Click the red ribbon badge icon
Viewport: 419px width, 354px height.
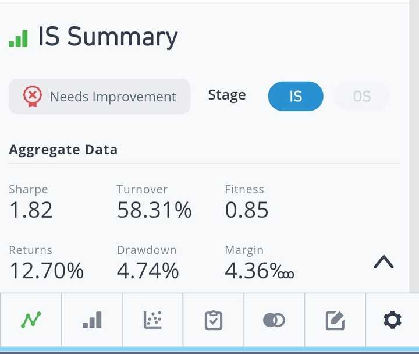pos(33,95)
